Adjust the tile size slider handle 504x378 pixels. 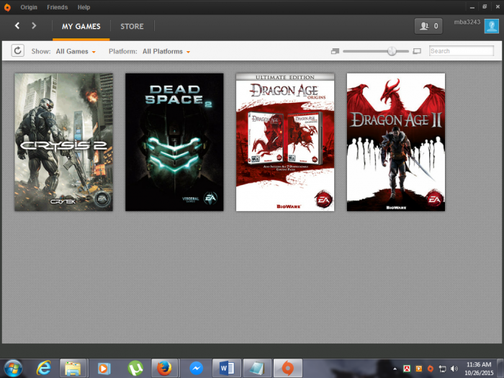pyautogui.click(x=392, y=51)
